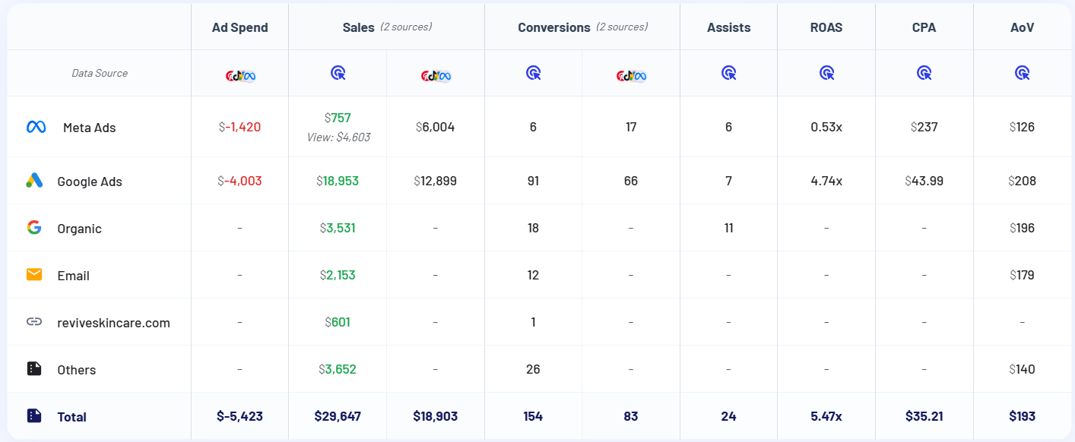Image resolution: width=1075 pixels, height=442 pixels.
Task: Click Google Ads sales value $18,953
Action: point(338,181)
